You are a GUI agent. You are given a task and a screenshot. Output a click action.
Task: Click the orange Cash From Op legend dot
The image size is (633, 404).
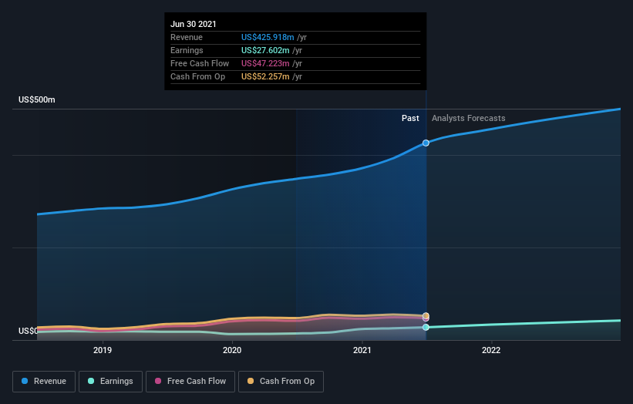pos(251,381)
